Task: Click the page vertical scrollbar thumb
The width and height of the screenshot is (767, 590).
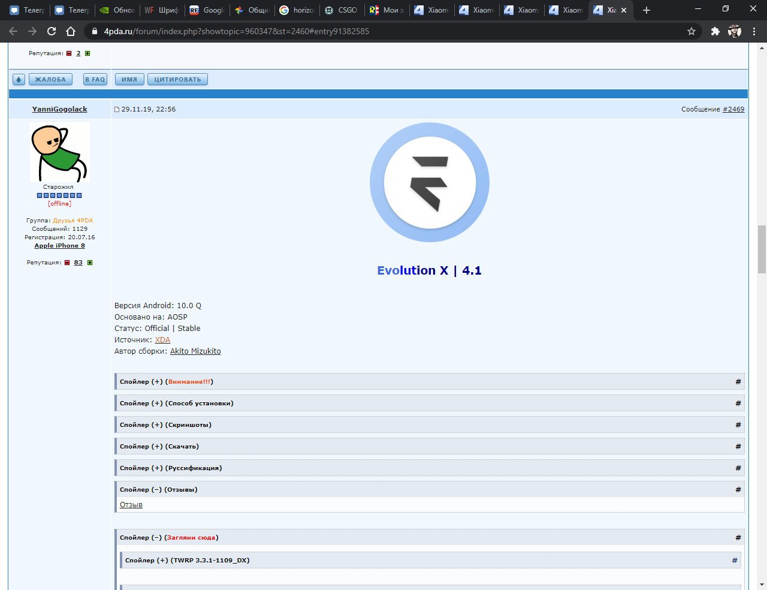Action: [762, 249]
